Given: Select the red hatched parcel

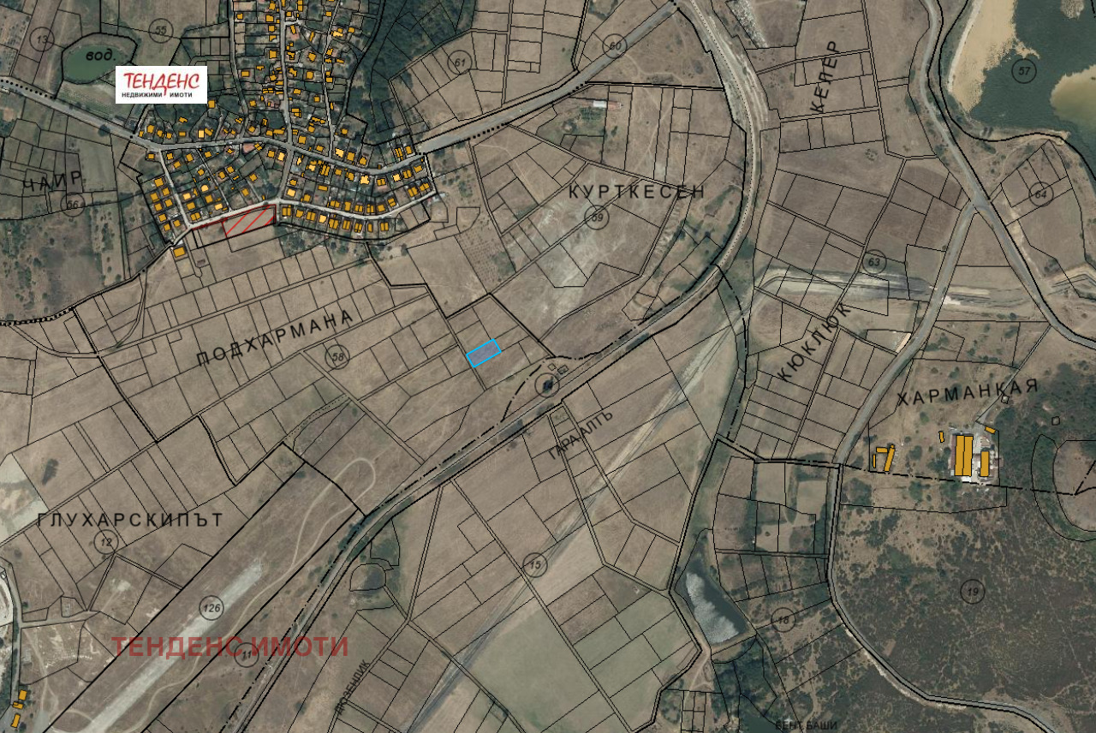Looking at the screenshot, I should click(x=248, y=221).
